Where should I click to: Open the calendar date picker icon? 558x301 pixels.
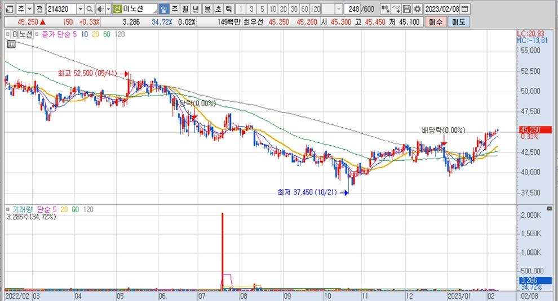464,10
